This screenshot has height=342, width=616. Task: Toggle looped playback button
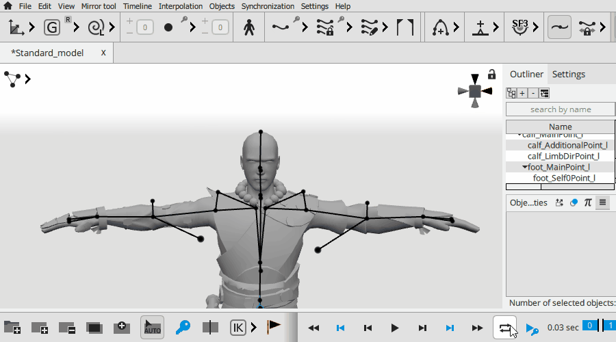(505, 328)
